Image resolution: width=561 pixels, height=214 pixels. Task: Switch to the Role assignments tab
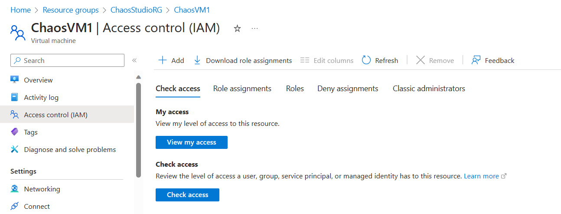[242, 89]
